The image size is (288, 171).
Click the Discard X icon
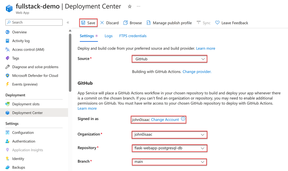[102, 22]
